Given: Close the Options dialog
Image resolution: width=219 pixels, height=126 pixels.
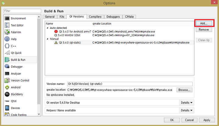Looking at the screenshot, I should pyautogui.click(x=214, y=2).
